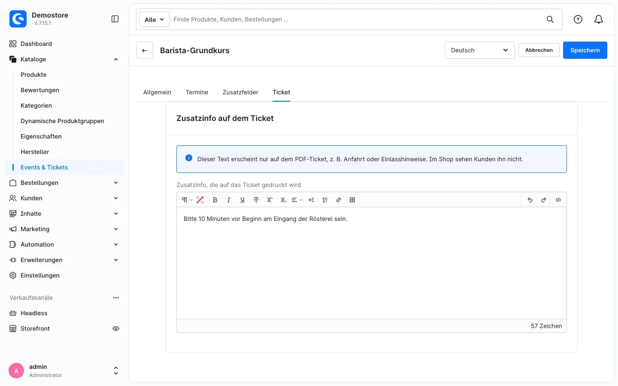The image size is (618, 386).
Task: Insert a numbered list
Action: (x=325, y=200)
